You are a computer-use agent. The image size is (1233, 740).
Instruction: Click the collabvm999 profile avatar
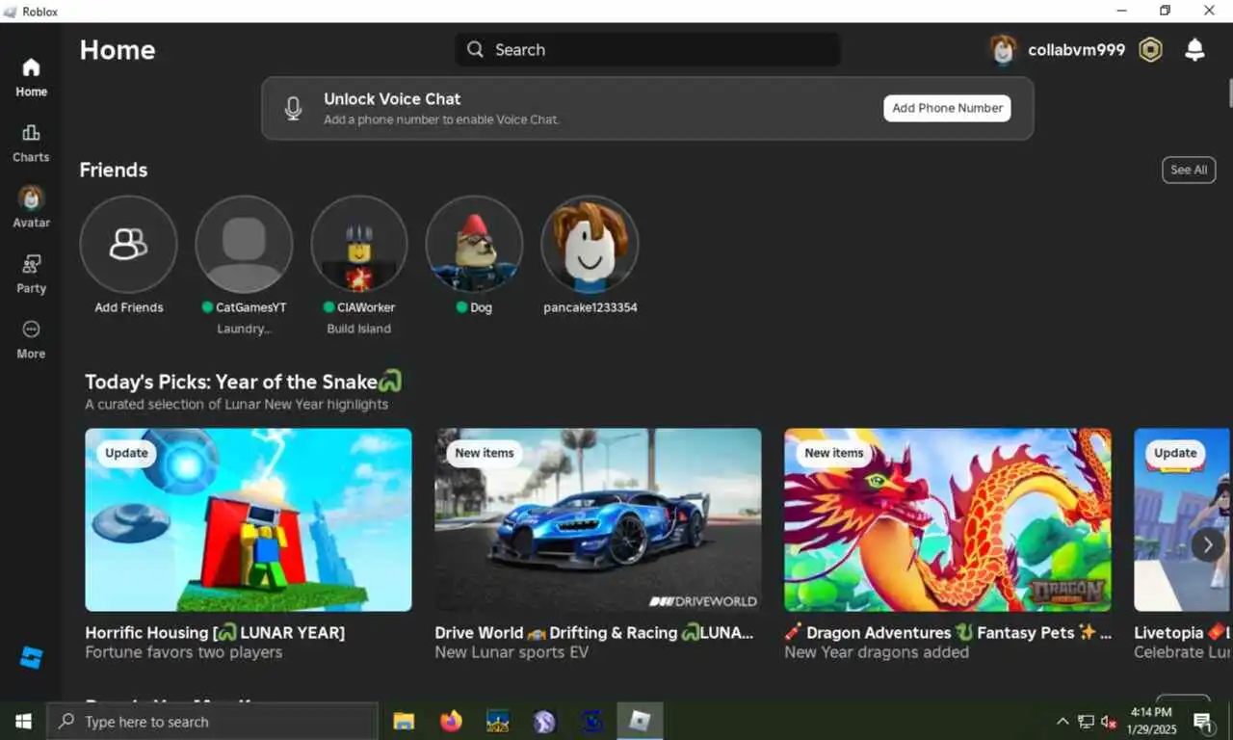pos(1004,50)
